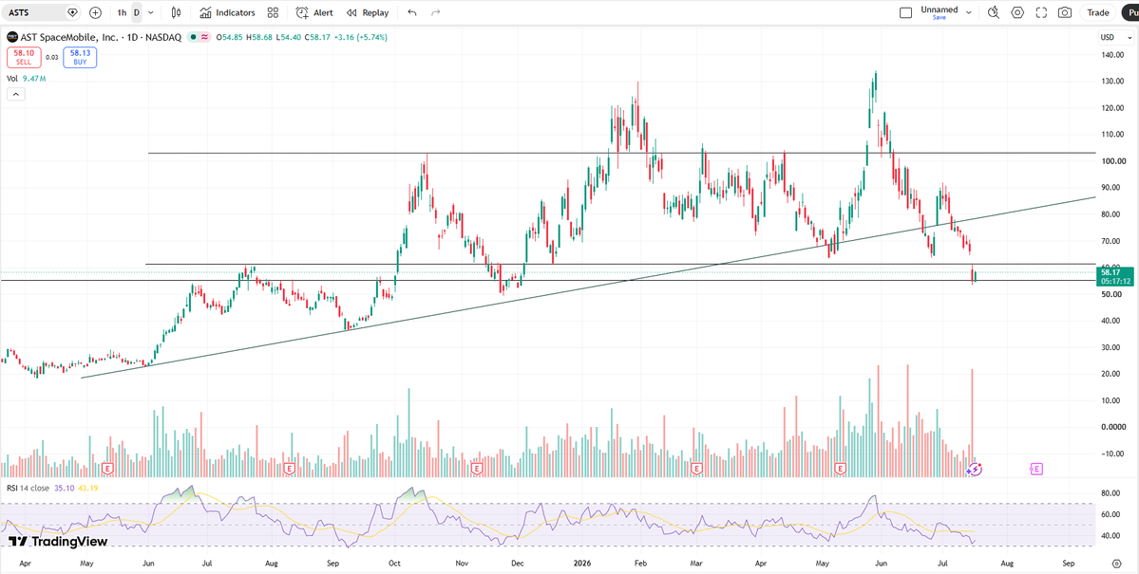Click the 100.00 price axis label
The height and width of the screenshot is (574, 1139).
[1113, 161]
